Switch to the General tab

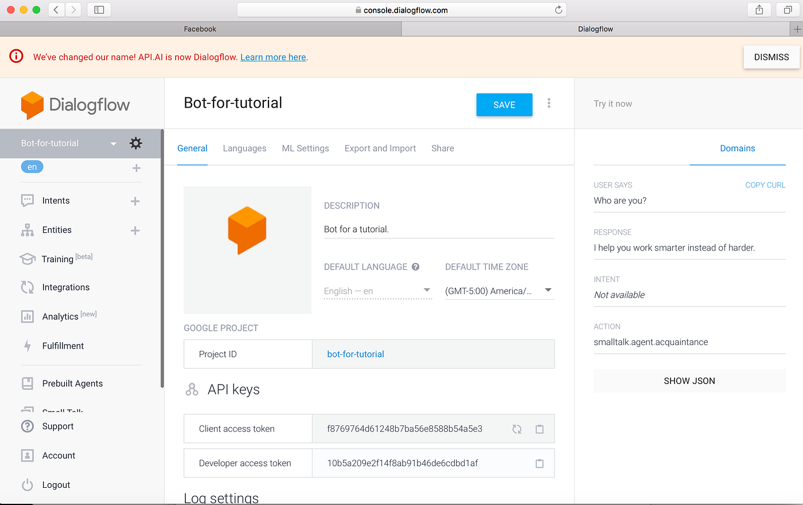point(192,148)
